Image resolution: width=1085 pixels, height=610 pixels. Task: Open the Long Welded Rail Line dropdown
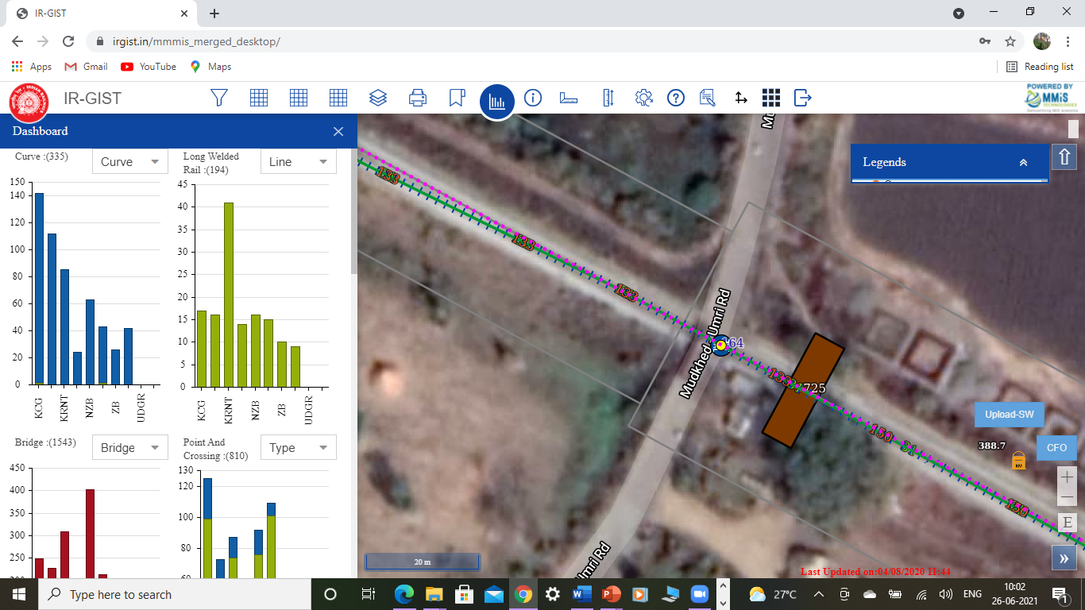point(298,161)
